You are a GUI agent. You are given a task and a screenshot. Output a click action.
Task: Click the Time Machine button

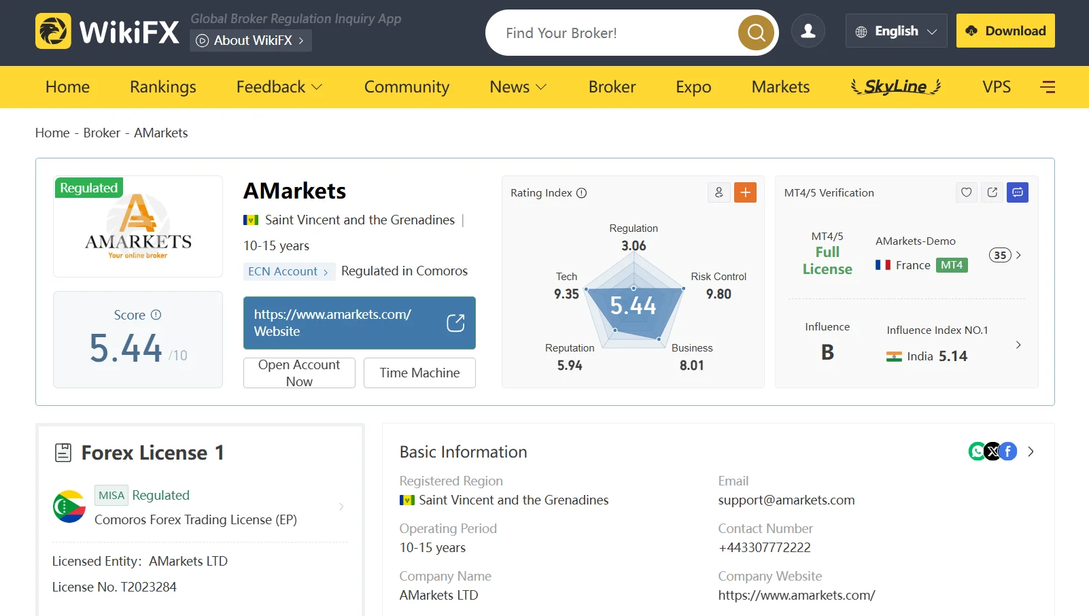click(x=419, y=373)
